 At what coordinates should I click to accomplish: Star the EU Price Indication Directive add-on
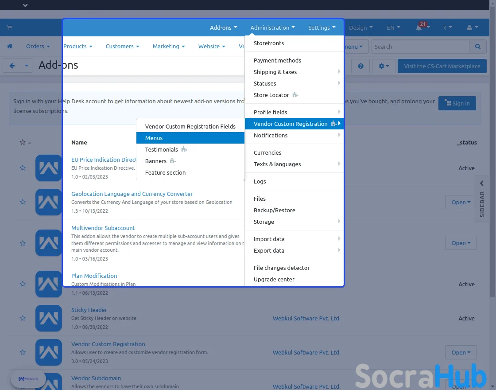click(23, 168)
